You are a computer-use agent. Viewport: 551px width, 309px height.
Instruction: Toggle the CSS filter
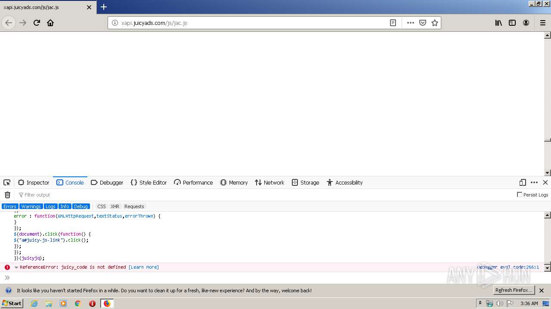point(102,206)
